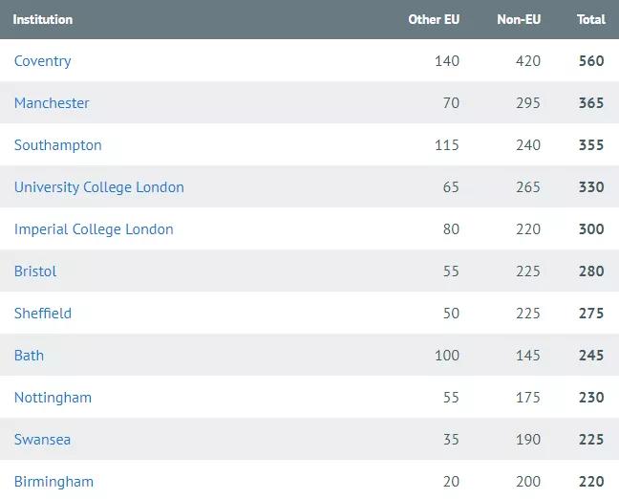Click the Birmingham link
This screenshot has height=499, width=619.
[53, 482]
